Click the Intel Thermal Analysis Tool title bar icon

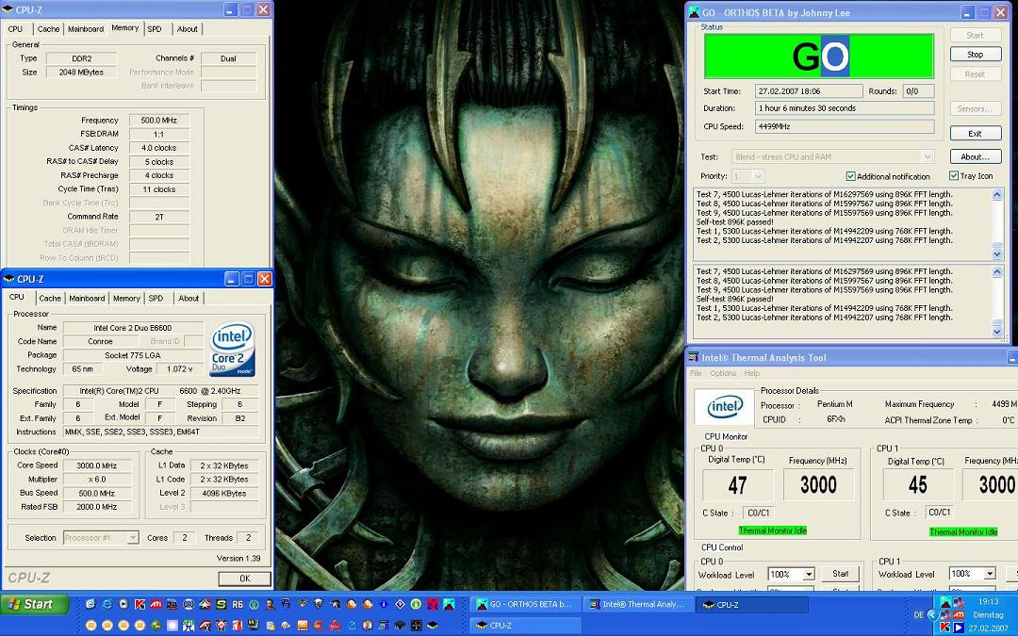point(694,358)
